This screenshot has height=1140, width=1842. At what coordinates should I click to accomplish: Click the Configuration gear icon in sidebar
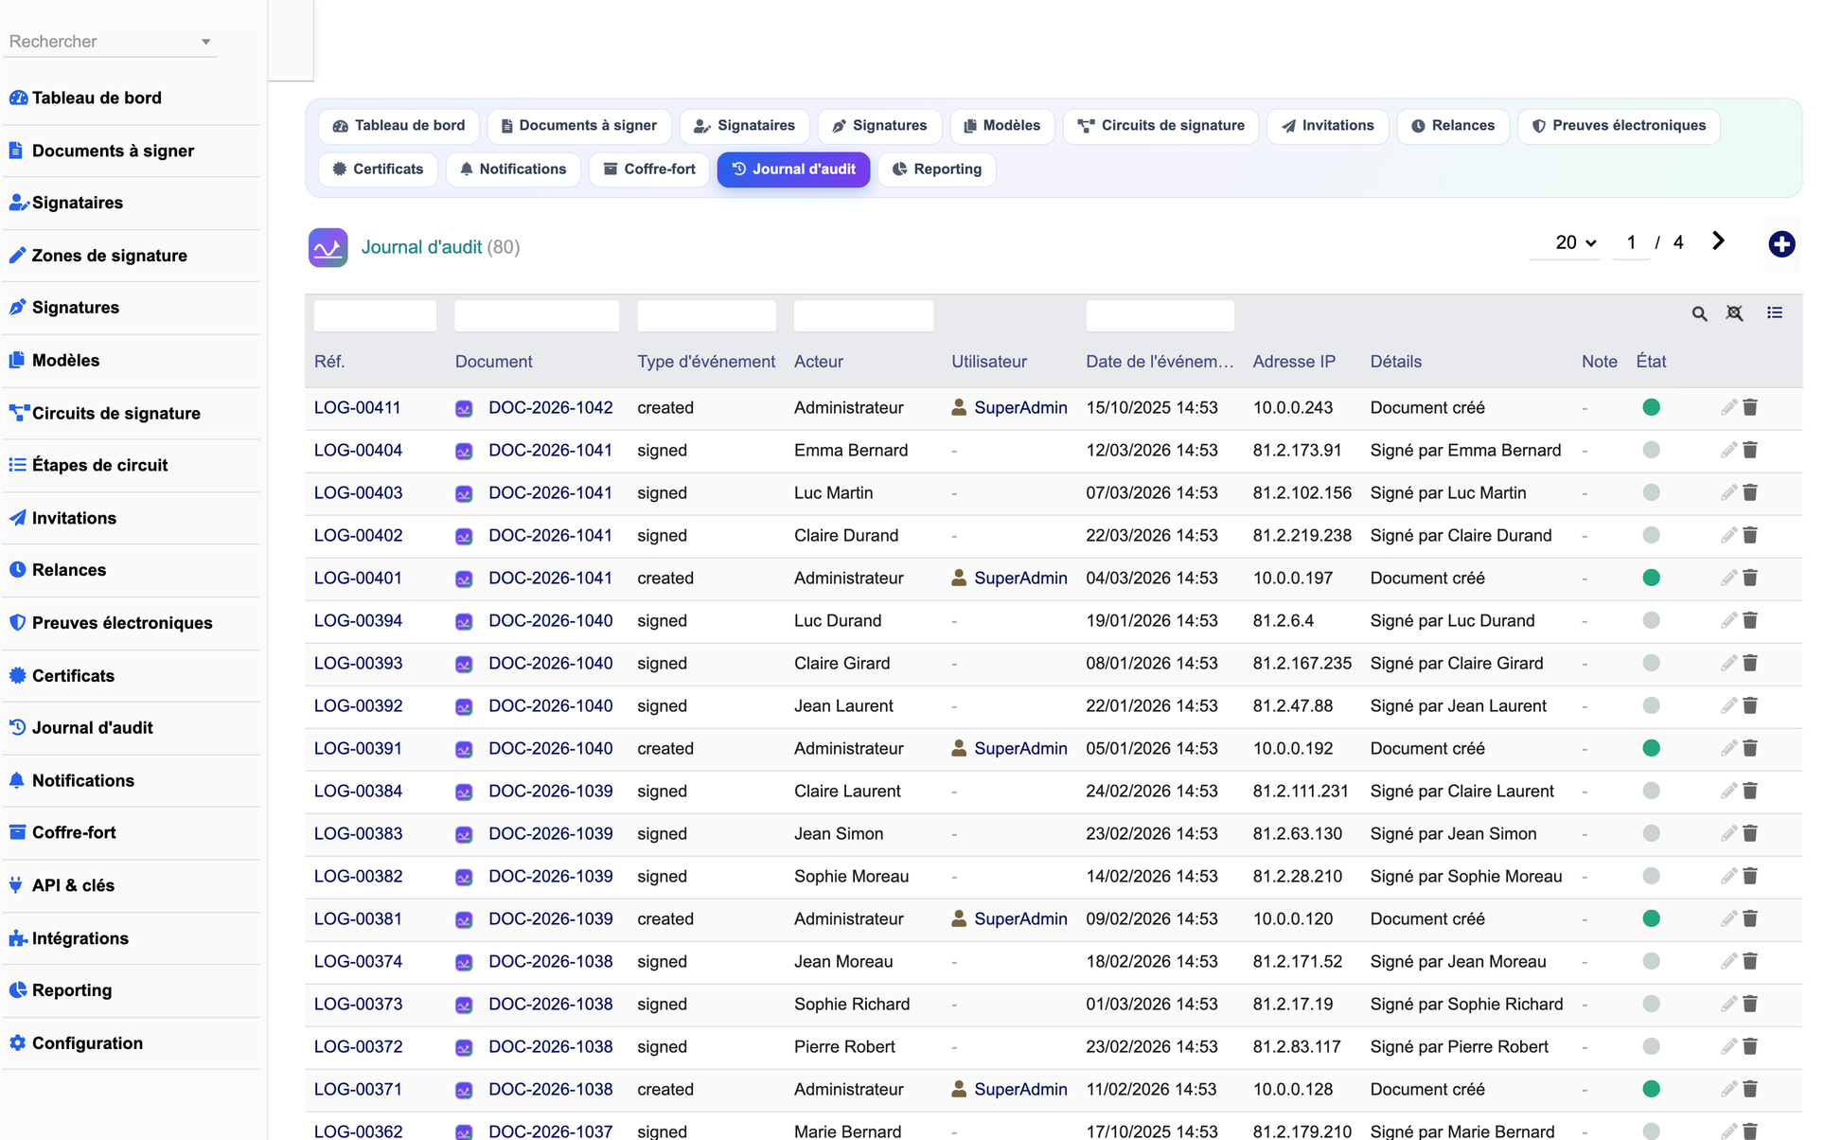(18, 1042)
